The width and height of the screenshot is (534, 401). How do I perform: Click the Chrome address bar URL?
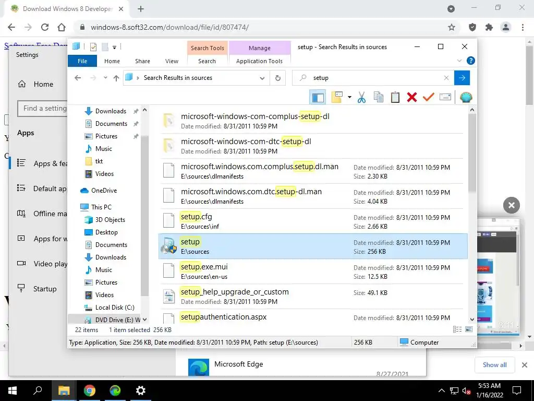coord(169,27)
